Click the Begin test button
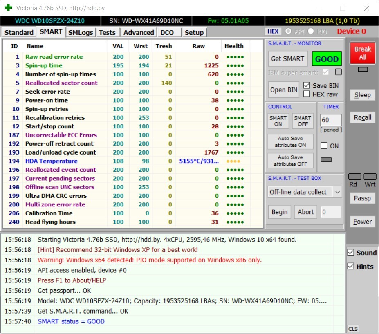The image size is (379, 334). [279, 212]
